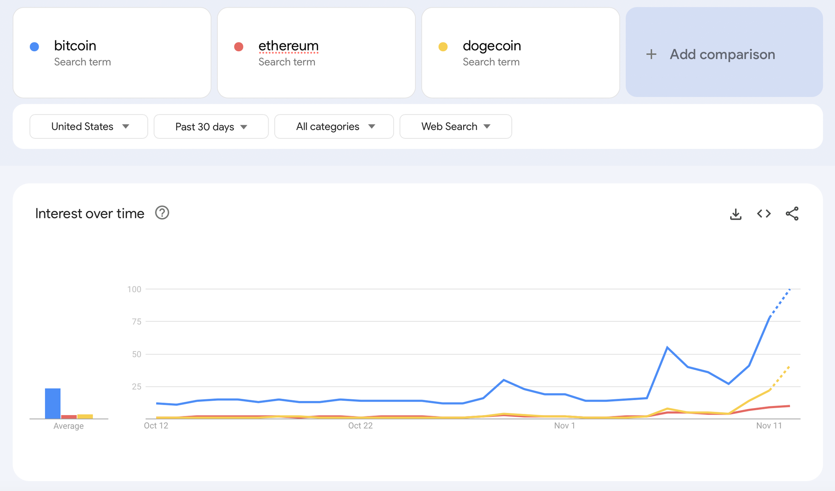Click the Nov 1 date label

pyautogui.click(x=564, y=426)
